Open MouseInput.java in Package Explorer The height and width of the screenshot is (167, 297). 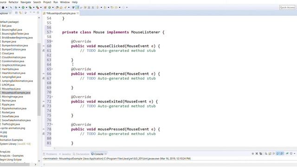click(11, 89)
